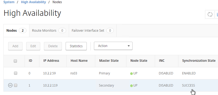Image resolution: width=218 pixels, height=95 pixels.
Task: Click the Synchronization State column header
Action: [x=199, y=61]
